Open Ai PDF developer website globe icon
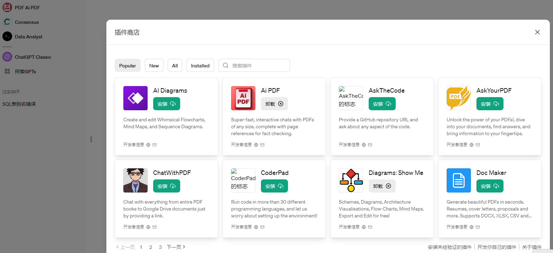This screenshot has width=553, height=253. [256, 145]
